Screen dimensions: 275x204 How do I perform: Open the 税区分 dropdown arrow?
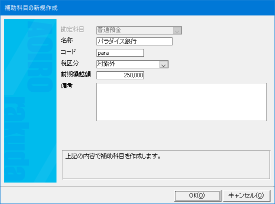pos(164,64)
